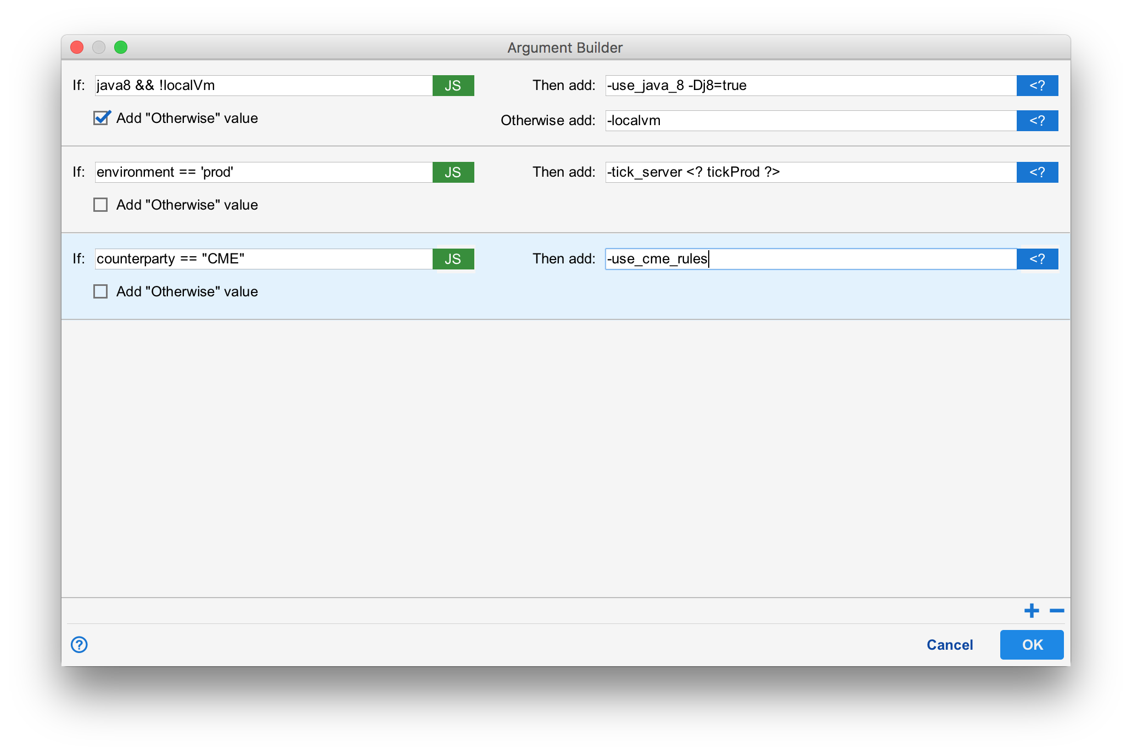Confirm with the OK button
The height and width of the screenshot is (754, 1132).
1032,645
